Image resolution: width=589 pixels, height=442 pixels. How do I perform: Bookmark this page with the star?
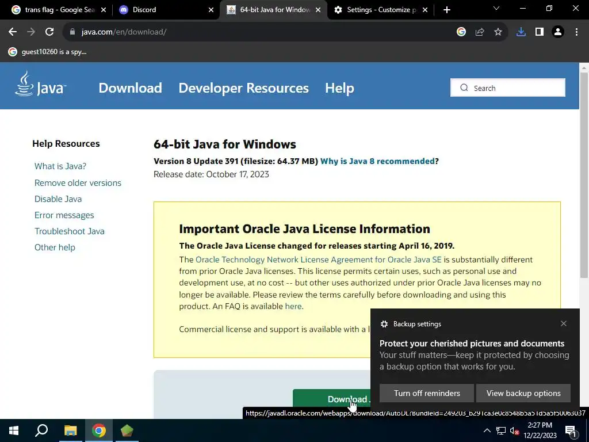[x=498, y=32]
